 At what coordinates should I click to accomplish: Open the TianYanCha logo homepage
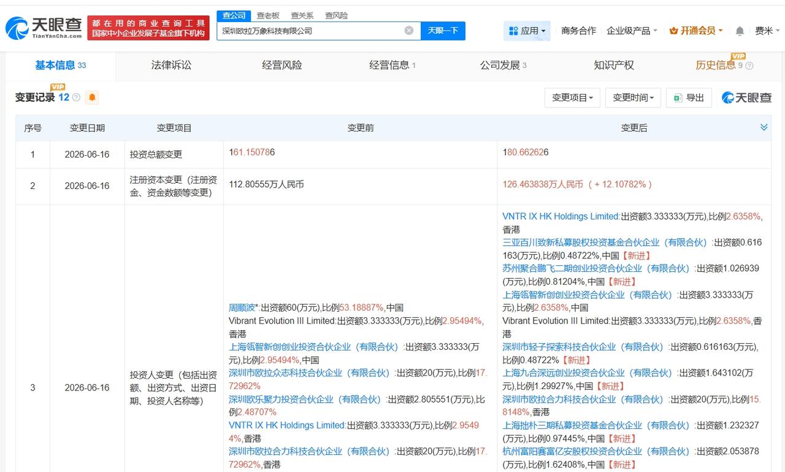point(44,28)
